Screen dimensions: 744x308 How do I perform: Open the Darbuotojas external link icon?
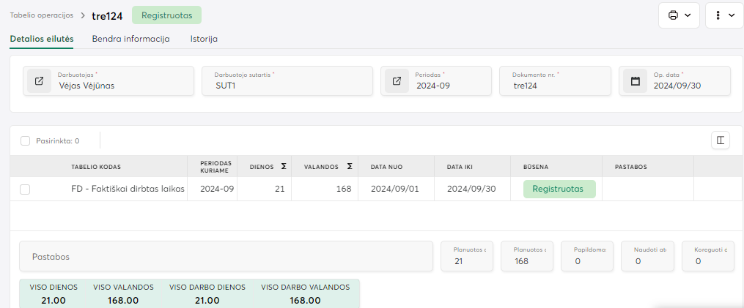click(39, 81)
